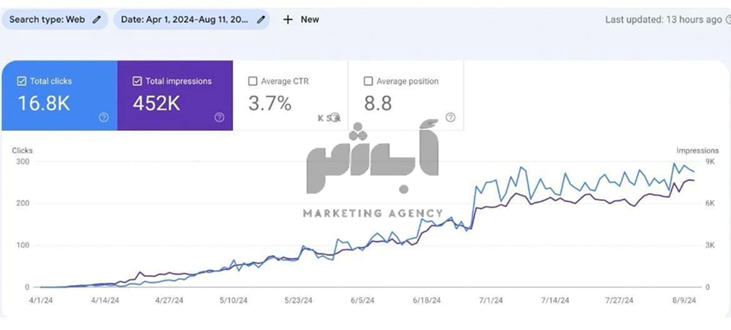Open help icon on Total clicks card
731x330 pixels.
click(103, 117)
